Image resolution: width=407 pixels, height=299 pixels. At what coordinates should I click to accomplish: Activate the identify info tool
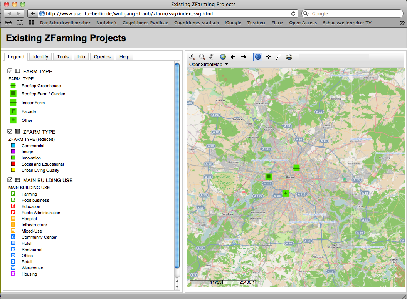pyautogui.click(x=258, y=57)
